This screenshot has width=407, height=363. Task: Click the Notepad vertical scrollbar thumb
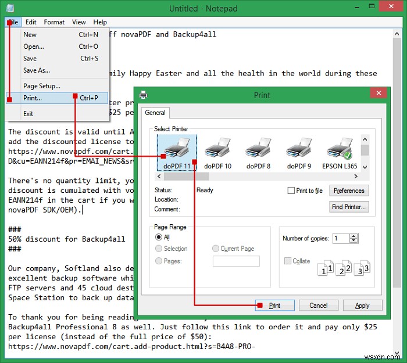[x=397, y=163]
